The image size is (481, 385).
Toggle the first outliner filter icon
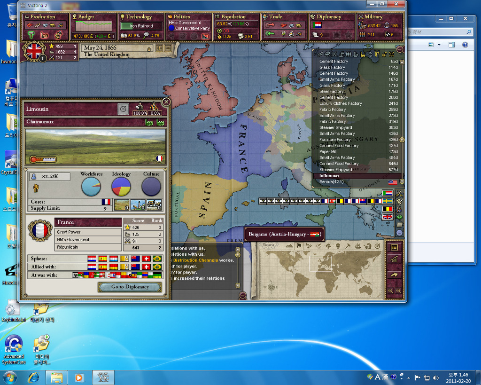320,55
